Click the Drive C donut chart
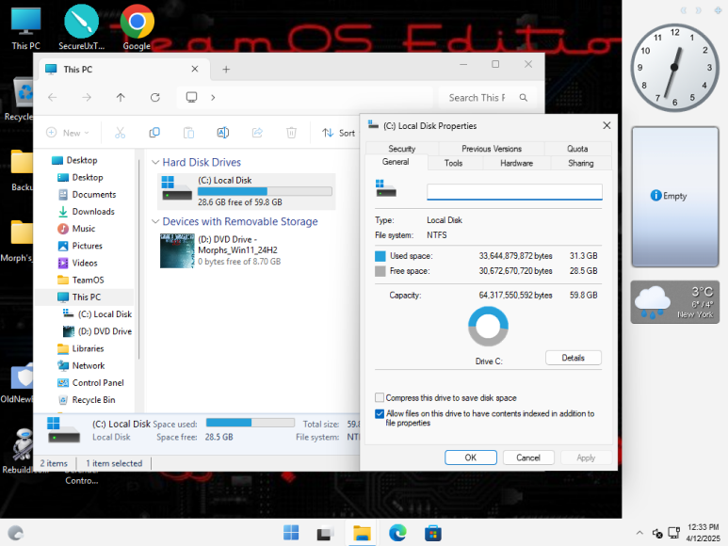The image size is (728, 546). (x=488, y=326)
